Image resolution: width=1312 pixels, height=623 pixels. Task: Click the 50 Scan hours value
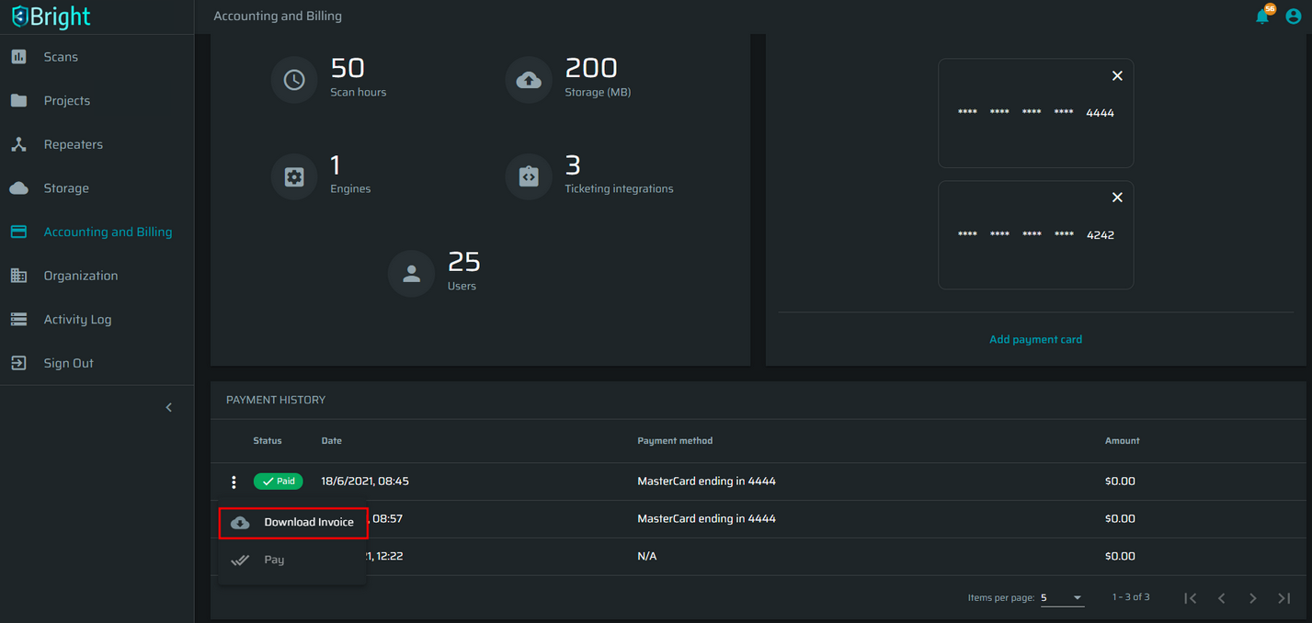click(x=348, y=68)
